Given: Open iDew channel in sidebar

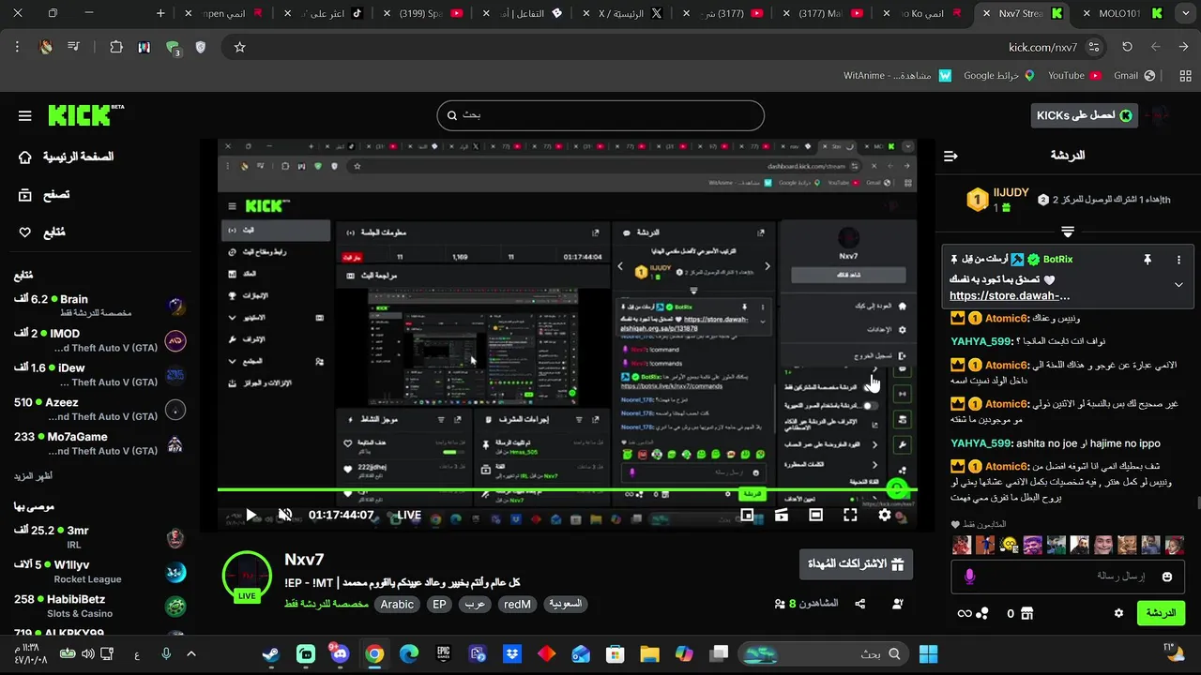Looking at the screenshot, I should pyautogui.click(x=99, y=375).
